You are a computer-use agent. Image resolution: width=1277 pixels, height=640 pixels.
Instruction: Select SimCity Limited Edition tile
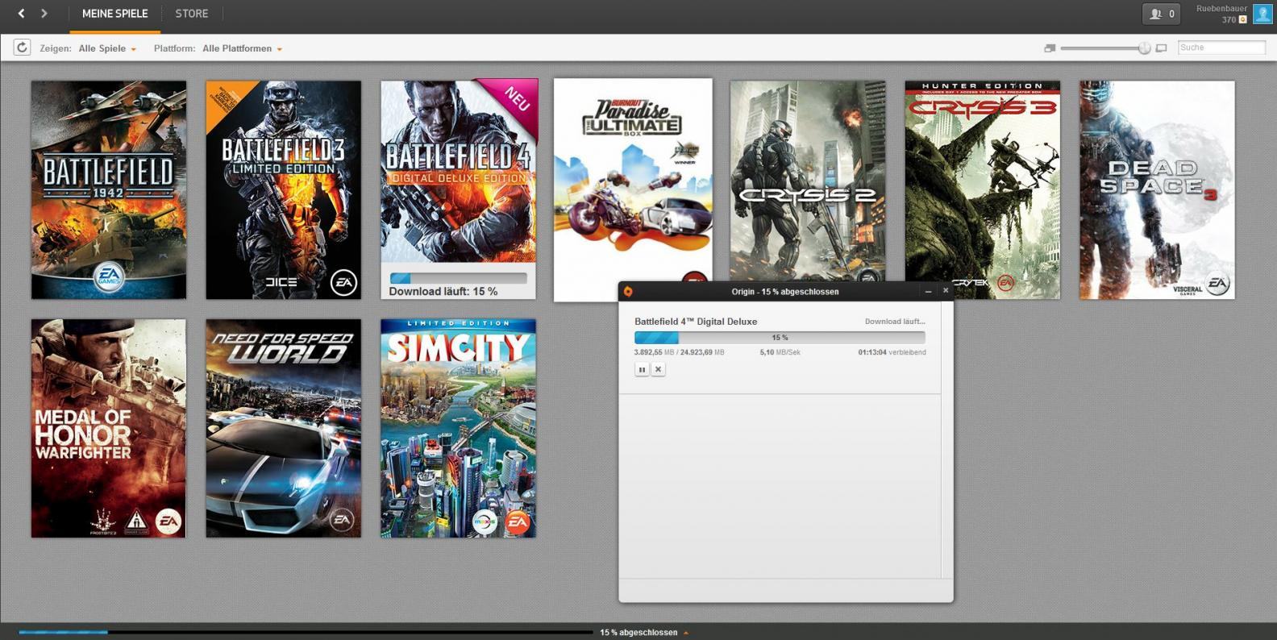tap(459, 428)
